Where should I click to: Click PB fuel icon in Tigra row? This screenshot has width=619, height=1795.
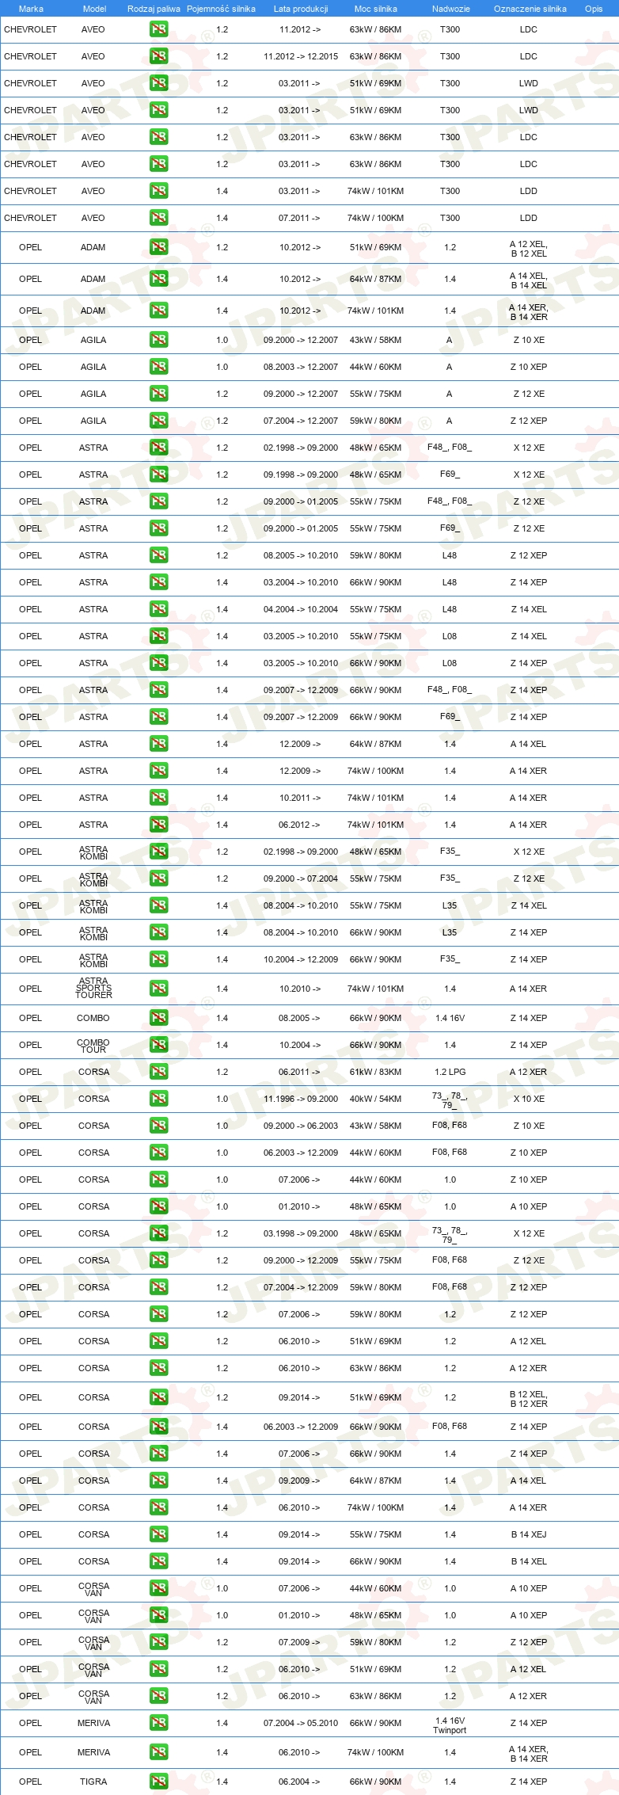(158, 1782)
